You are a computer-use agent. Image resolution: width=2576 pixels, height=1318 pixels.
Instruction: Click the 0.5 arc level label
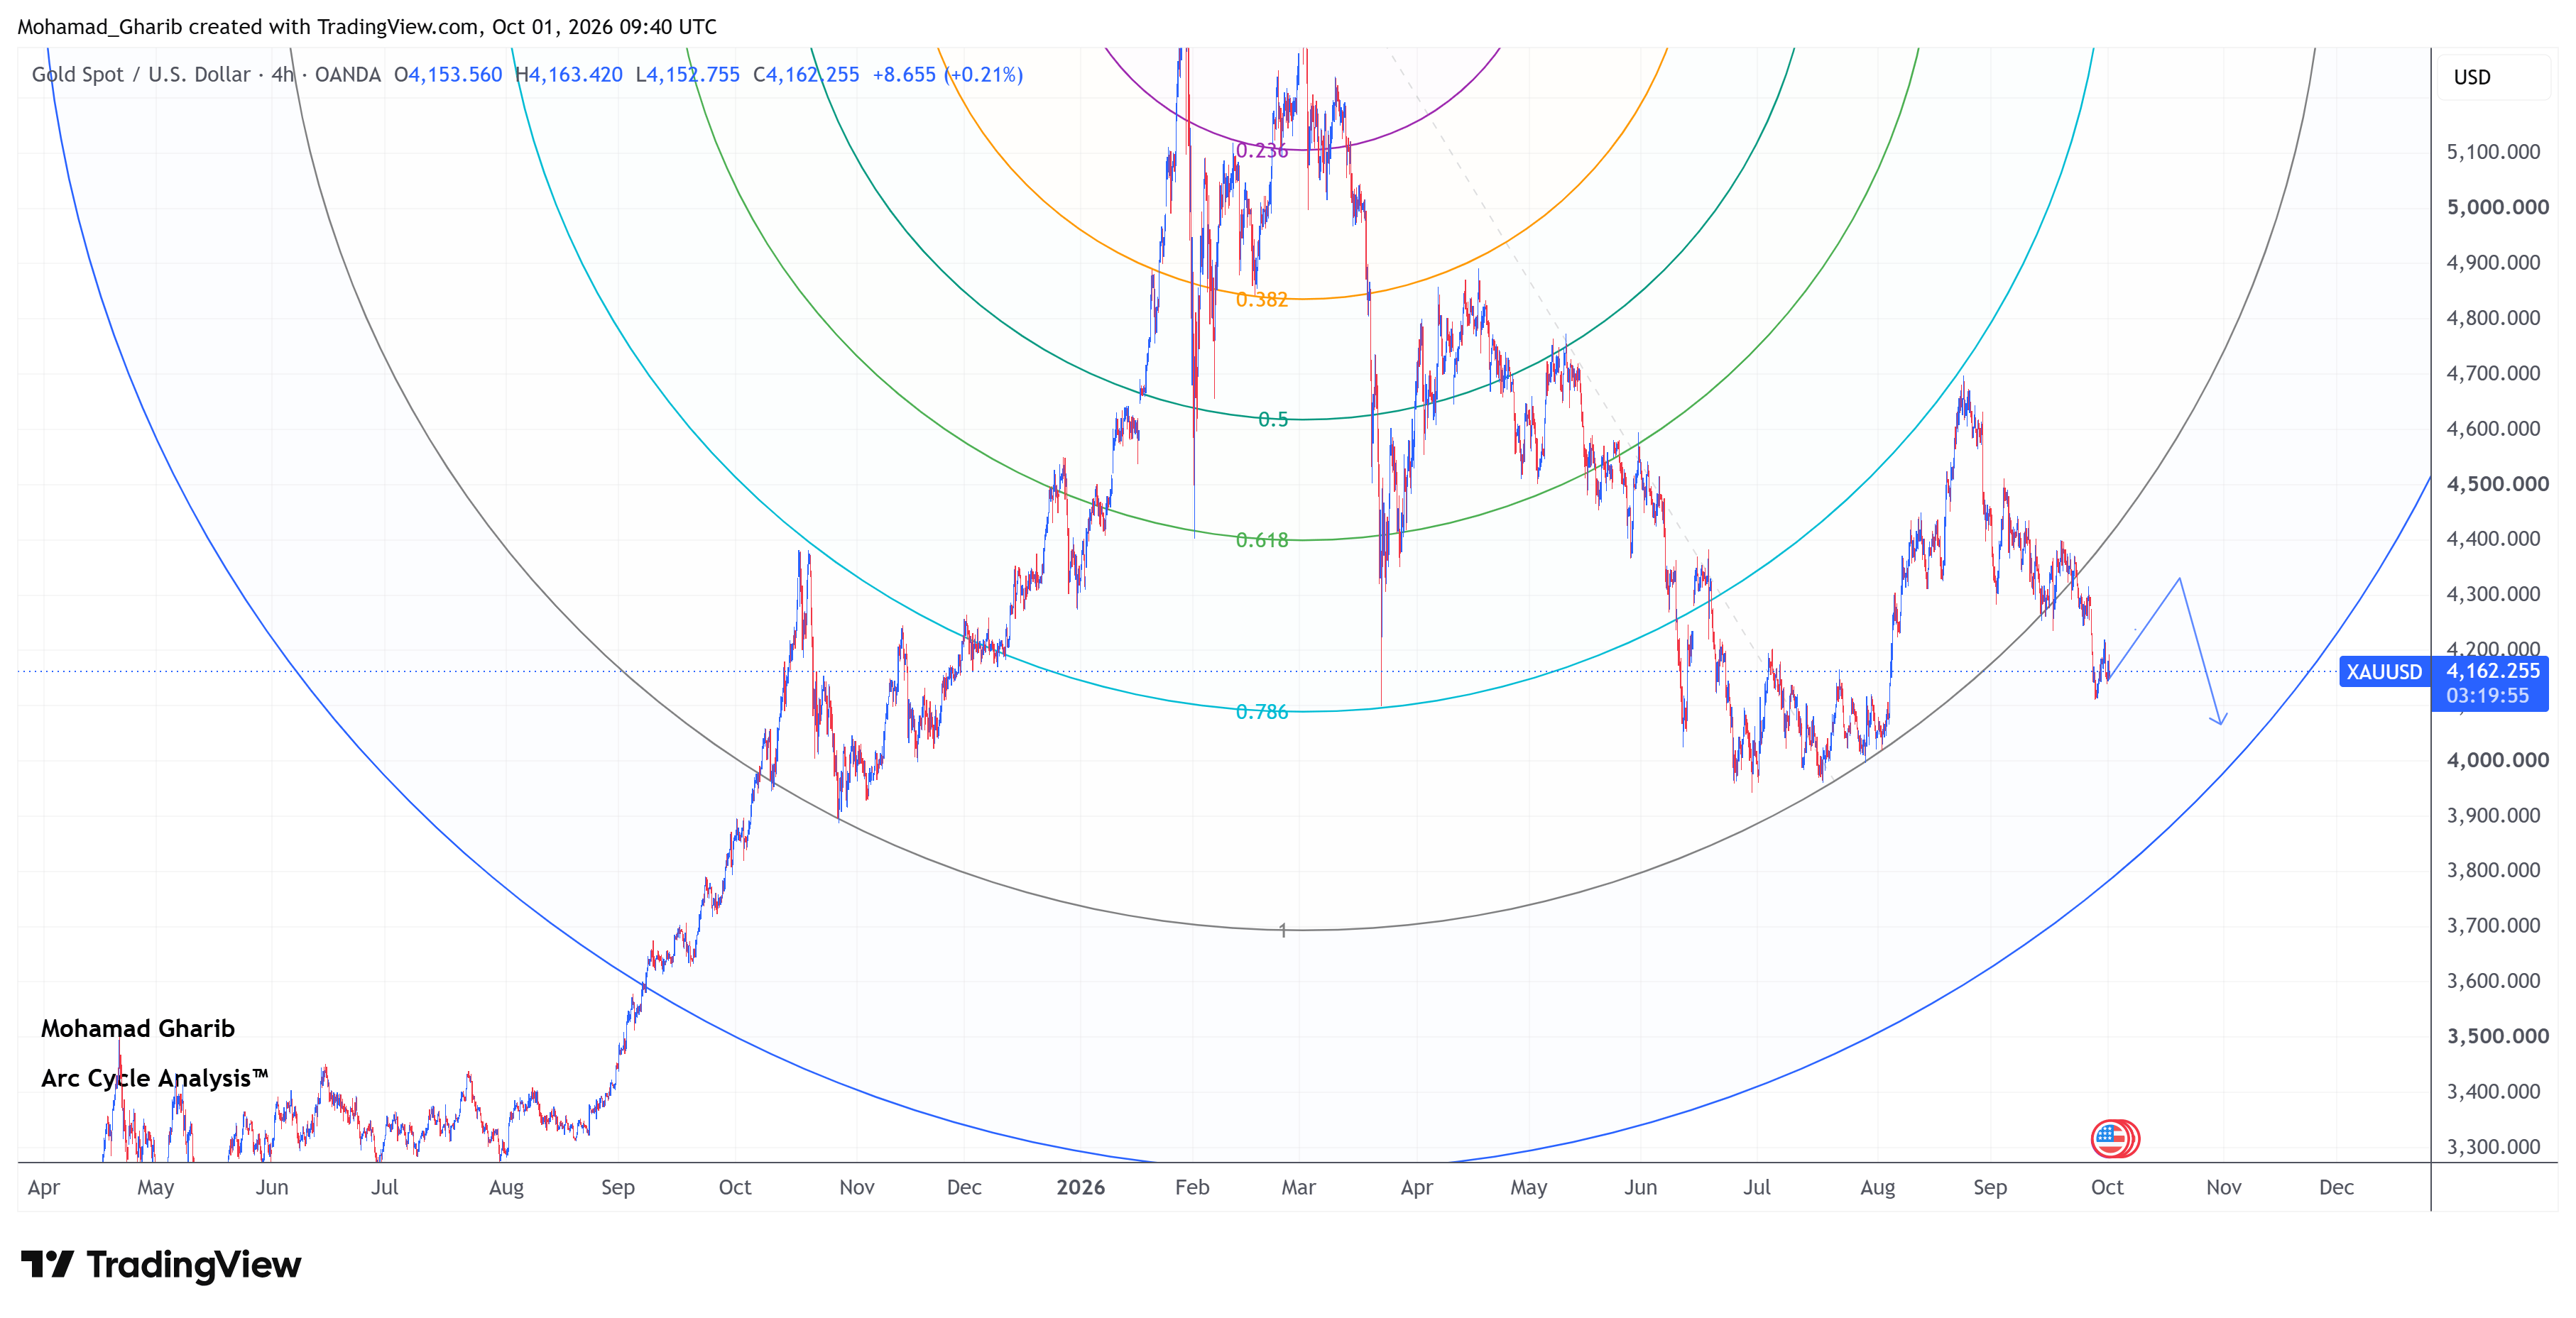tap(1273, 419)
